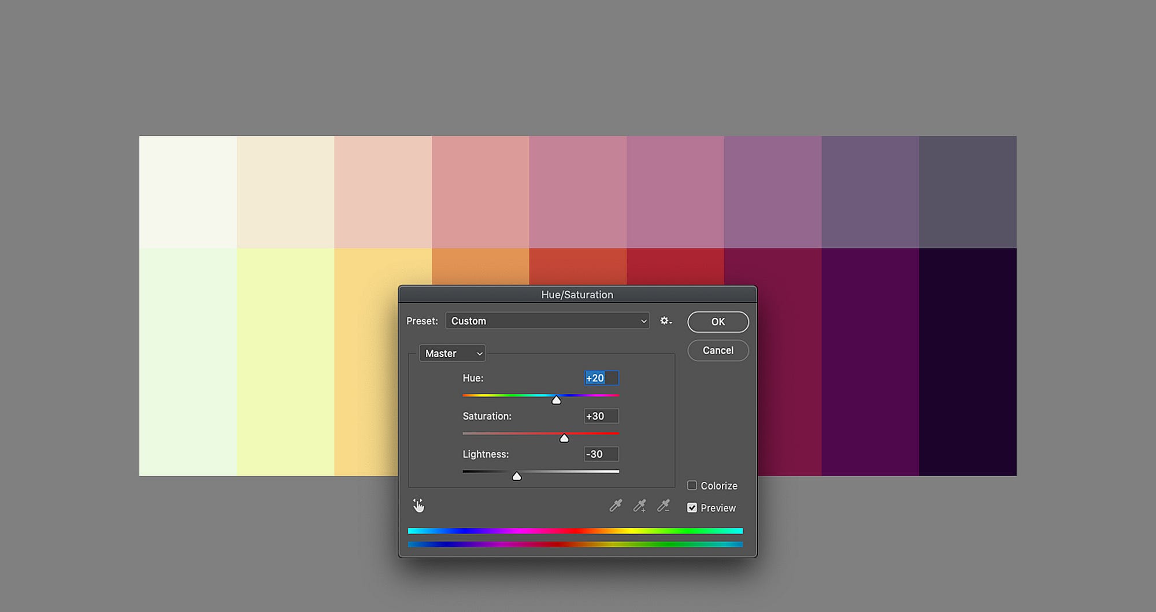Click the Lightness slider handle
This screenshot has height=612, width=1156.
pos(517,476)
